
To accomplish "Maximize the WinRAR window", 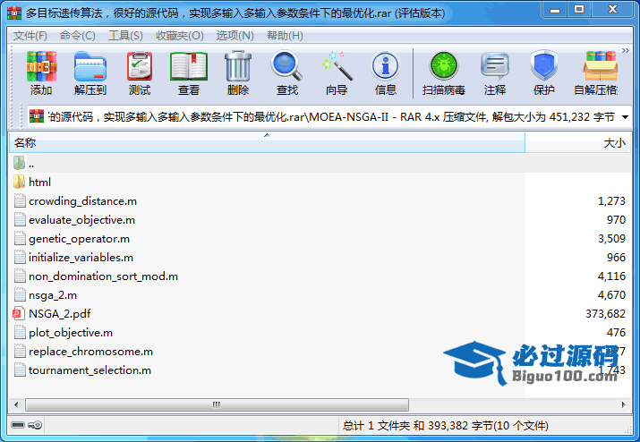I will (579, 9).
